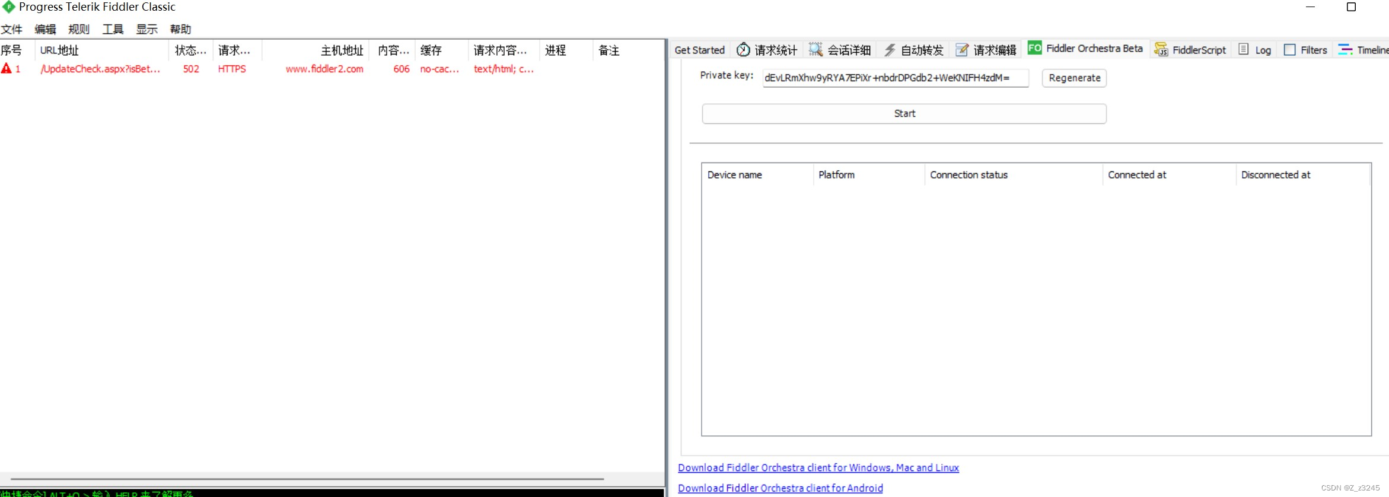Click the Disconnected at column header
The width and height of the screenshot is (1389, 497).
coord(1303,175)
